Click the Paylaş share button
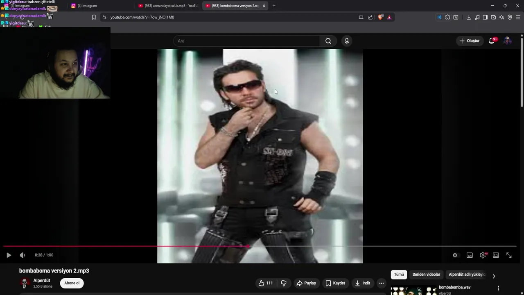This screenshot has height=295, width=524. (306, 283)
